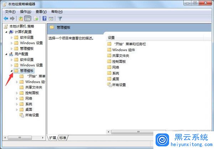This screenshot has width=214, height=149.
Task: Click tree pane scrollbar right arrow
Action: click(x=43, y=138)
